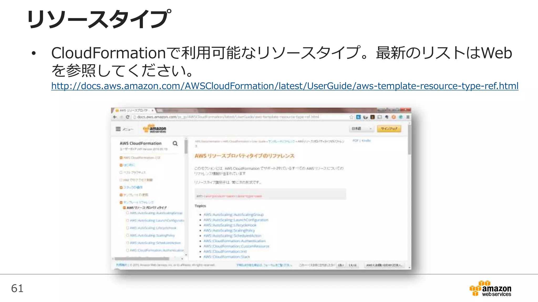The height and width of the screenshot is (302, 538).
Task: Open the AWS docs menu hamburger icon
Action: click(x=118, y=129)
